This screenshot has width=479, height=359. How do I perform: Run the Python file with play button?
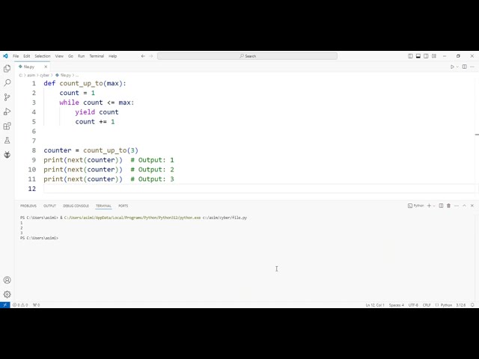pyautogui.click(x=452, y=67)
